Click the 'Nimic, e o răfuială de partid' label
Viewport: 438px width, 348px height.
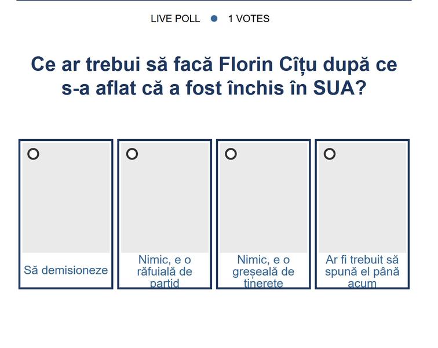(x=165, y=271)
